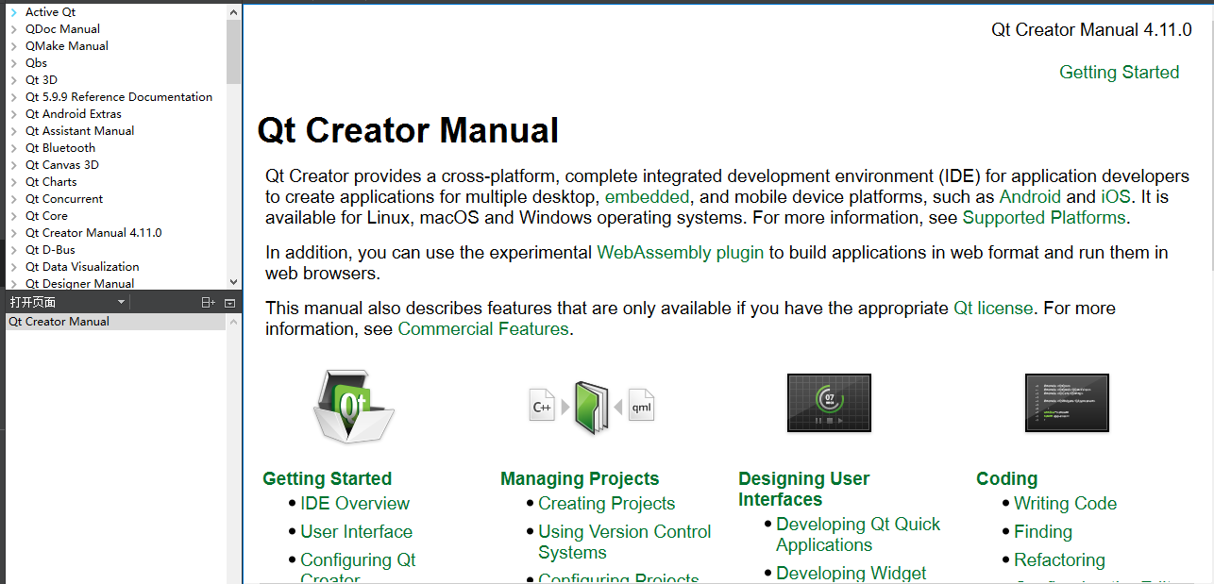
Task: Open the Getting Started link at top right
Action: [1119, 73]
